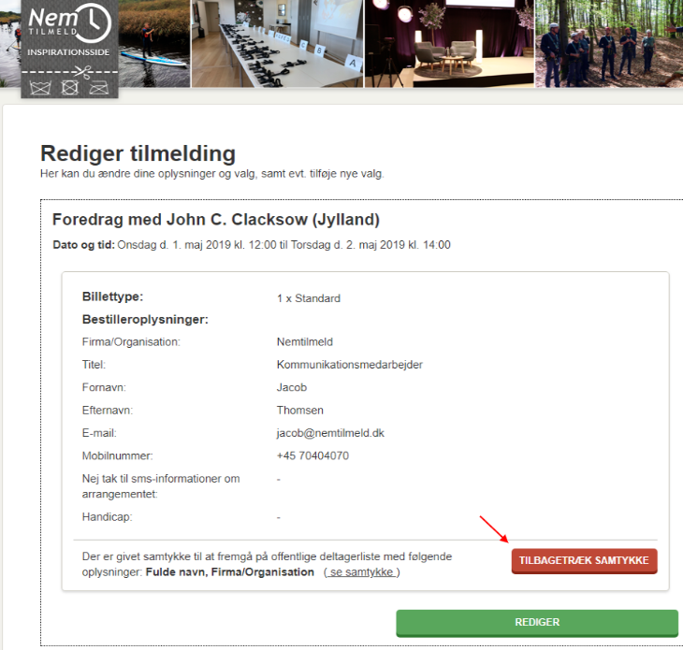The width and height of the screenshot is (683, 650).
Task: Click the 1 x Standard ticket type
Action: click(309, 298)
